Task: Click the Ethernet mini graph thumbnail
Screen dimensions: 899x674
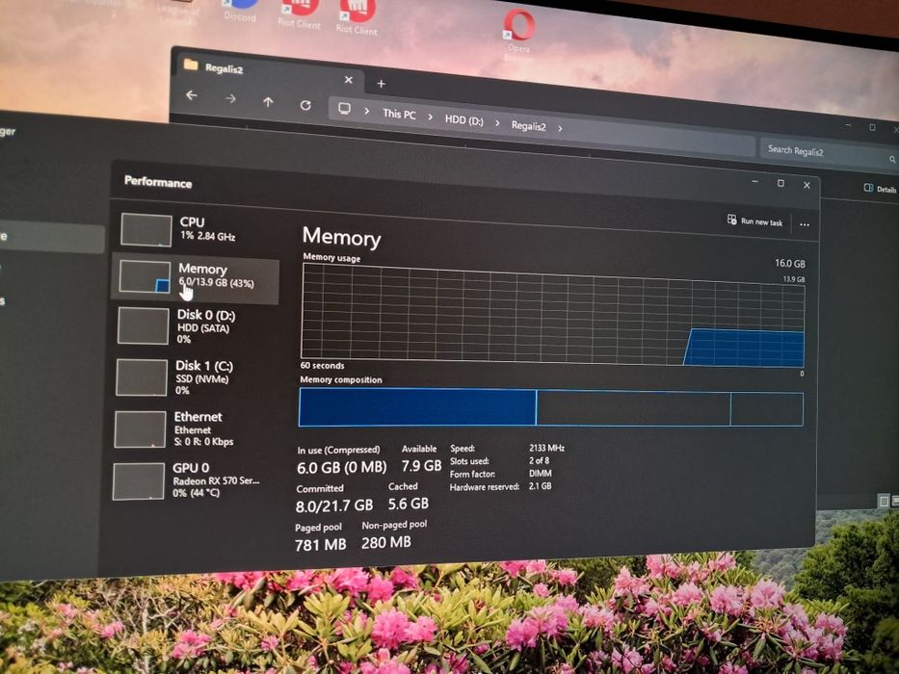Action: (x=141, y=428)
